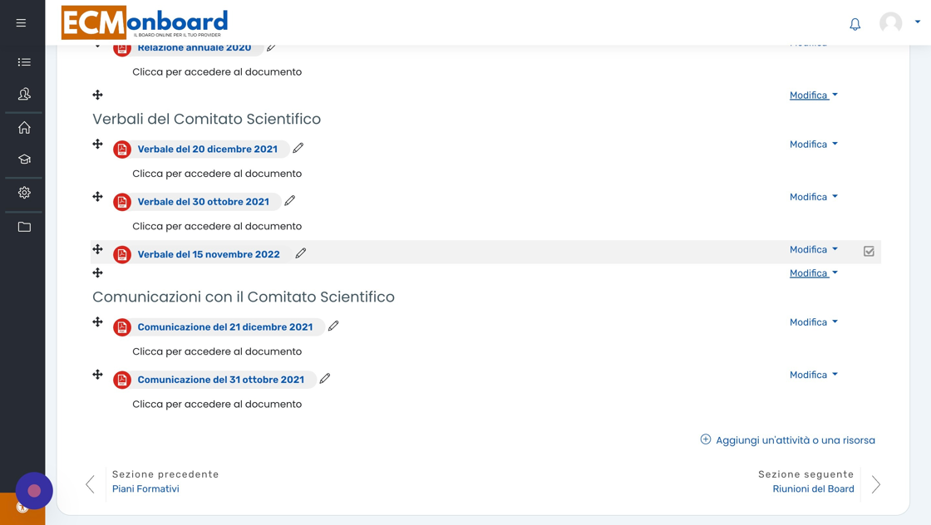Go to the next section Riunioni del Board
931x525 pixels.
pos(813,488)
